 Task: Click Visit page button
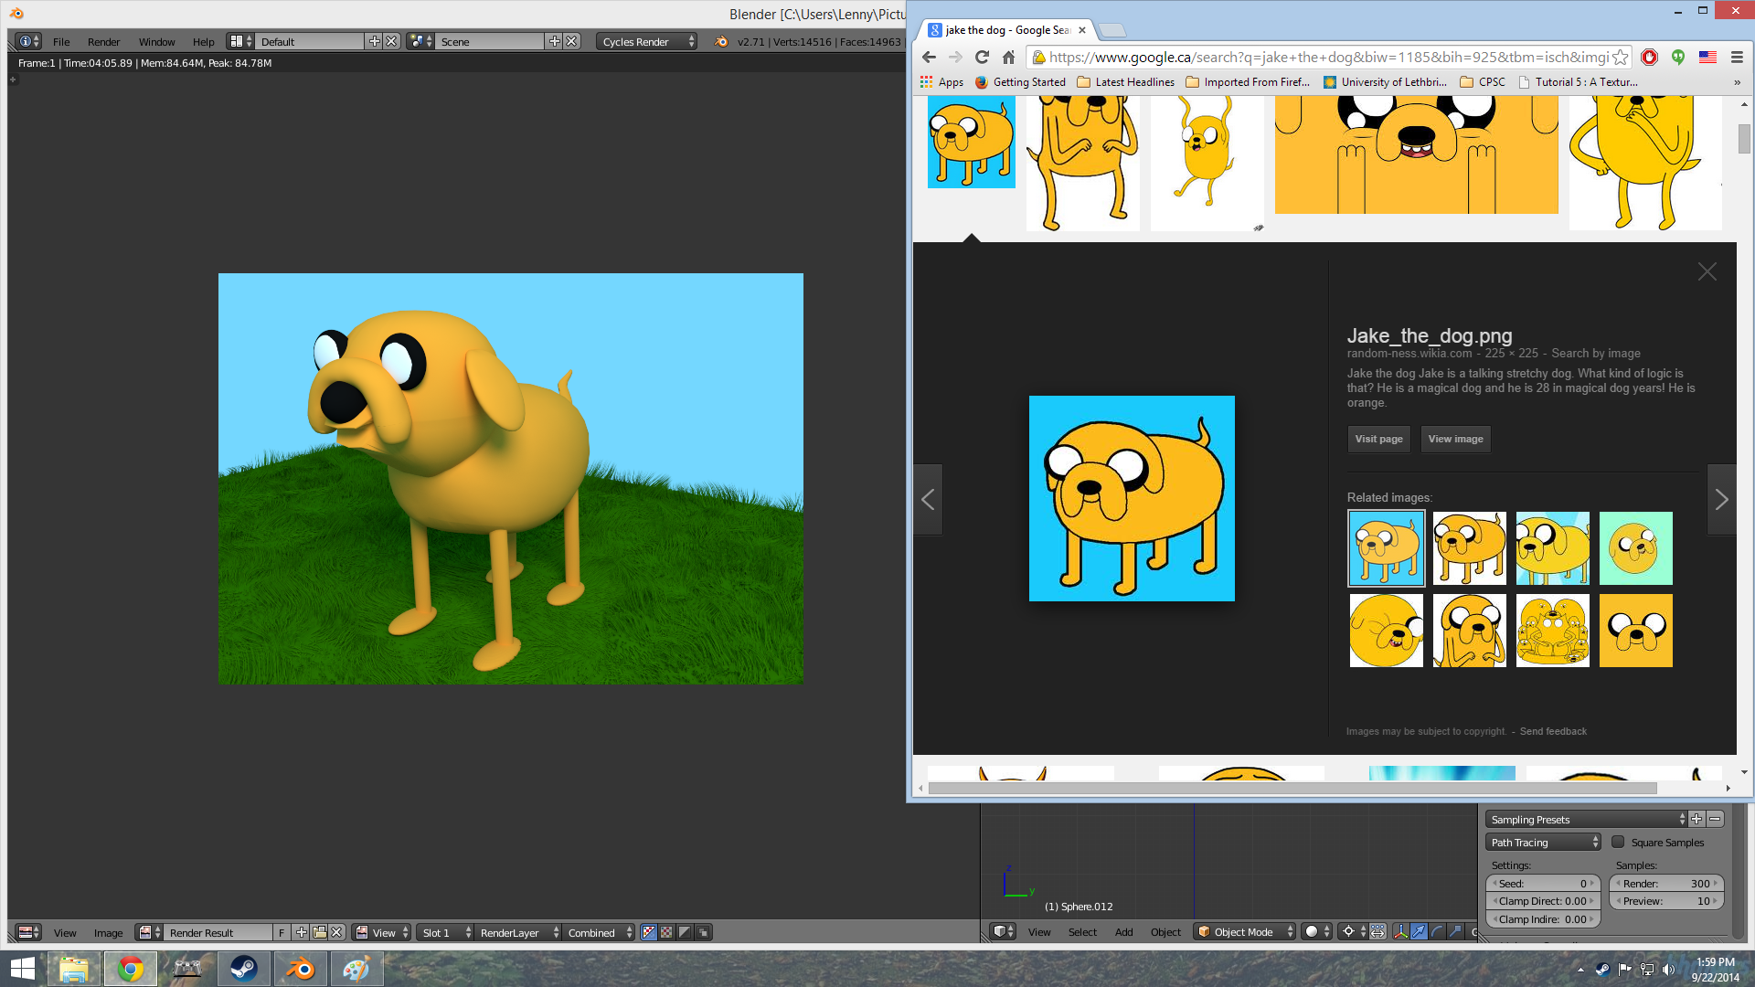click(x=1378, y=439)
